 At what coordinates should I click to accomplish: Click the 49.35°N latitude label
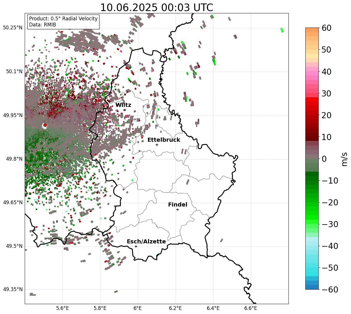coord(13,289)
